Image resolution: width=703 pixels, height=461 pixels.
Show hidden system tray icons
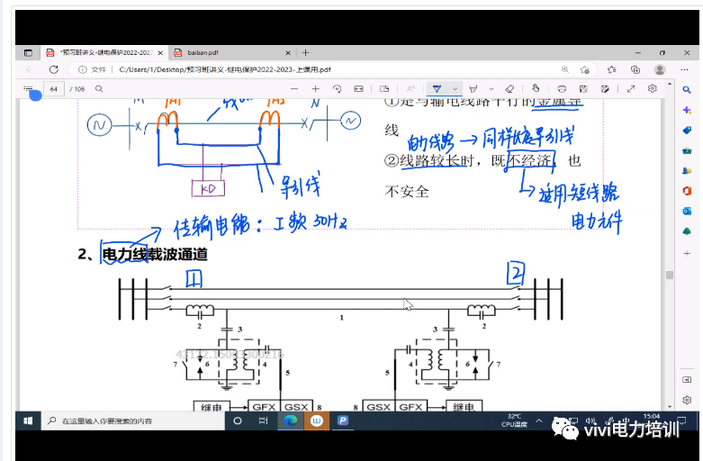(x=539, y=421)
